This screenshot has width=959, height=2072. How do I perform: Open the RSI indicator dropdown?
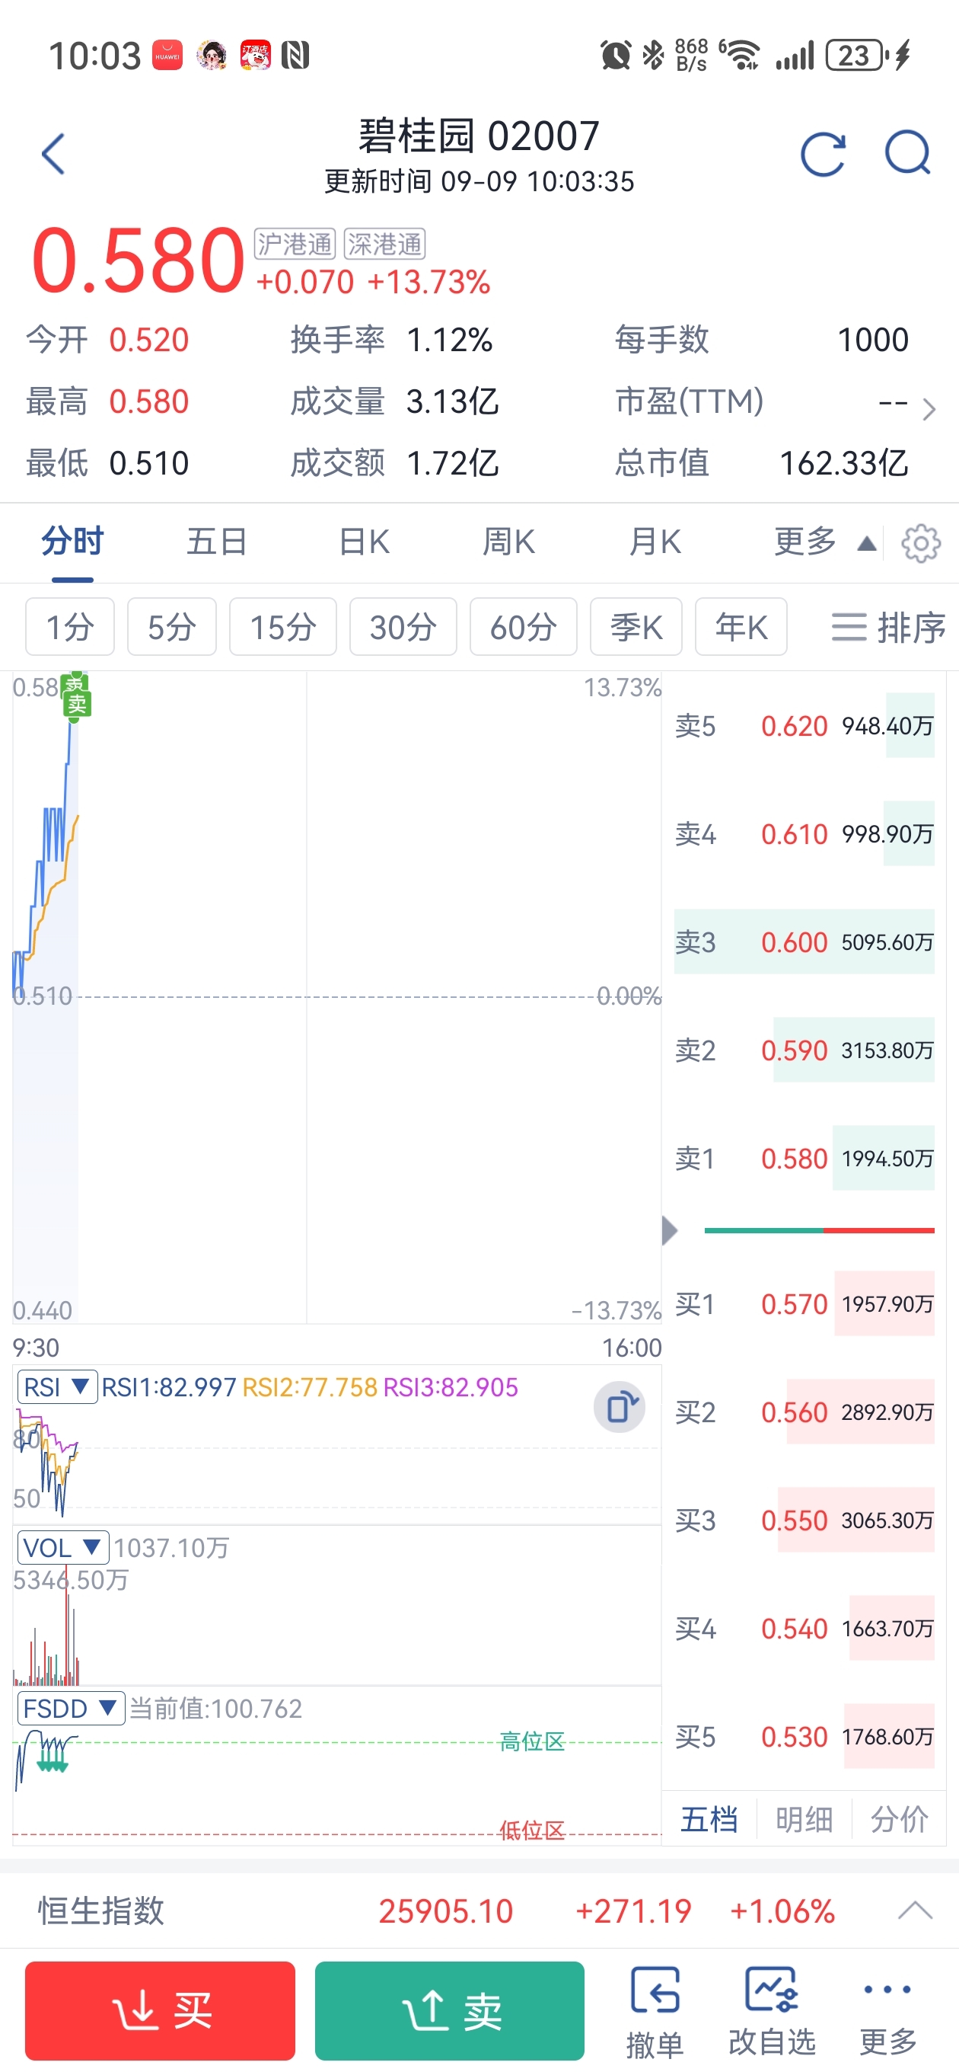pyautogui.click(x=57, y=1386)
